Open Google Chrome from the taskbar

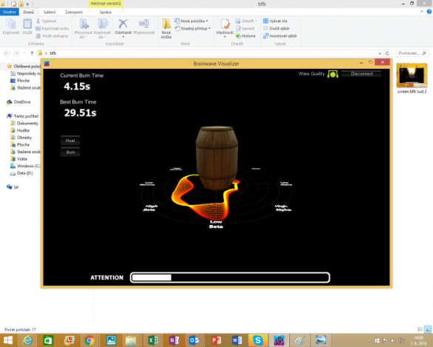(89, 340)
